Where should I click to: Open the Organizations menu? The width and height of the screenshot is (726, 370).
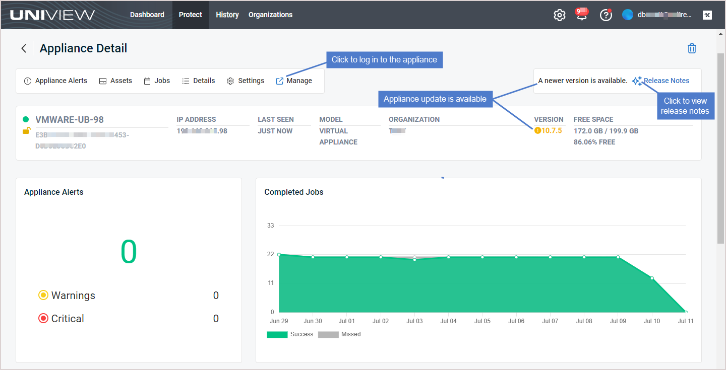click(270, 15)
